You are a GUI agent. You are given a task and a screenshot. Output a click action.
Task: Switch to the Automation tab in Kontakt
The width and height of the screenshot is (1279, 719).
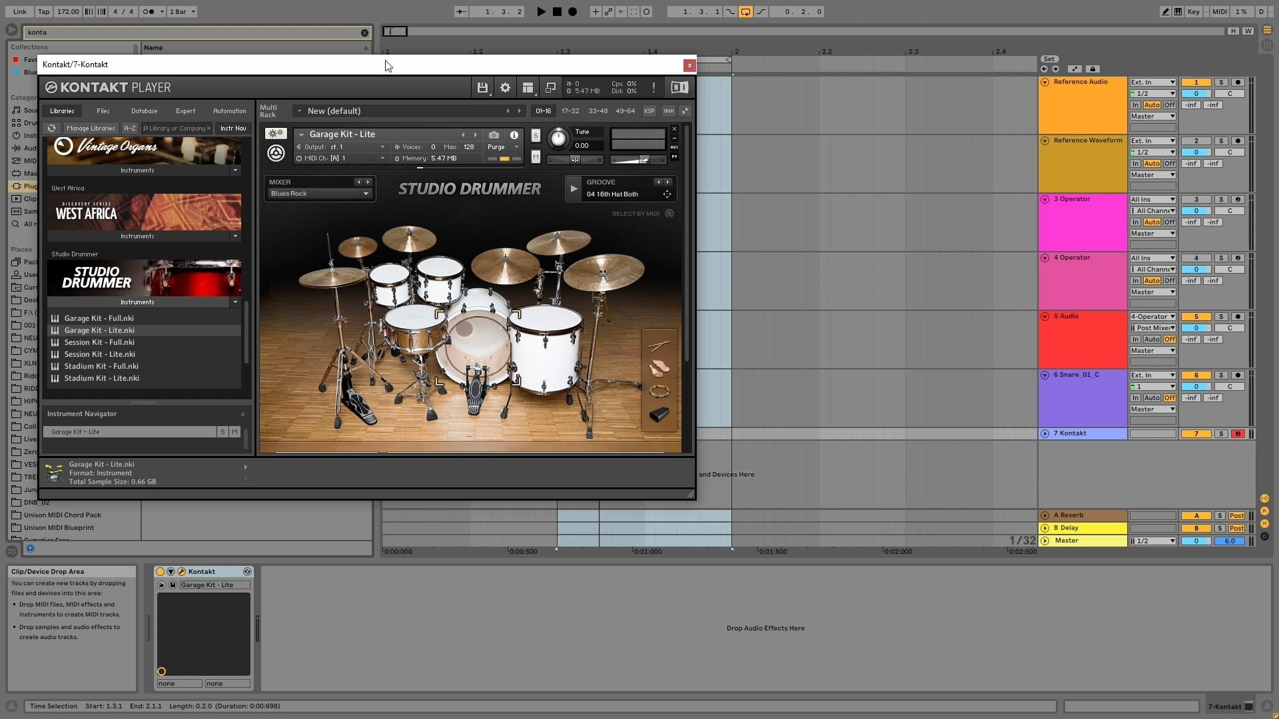(229, 111)
